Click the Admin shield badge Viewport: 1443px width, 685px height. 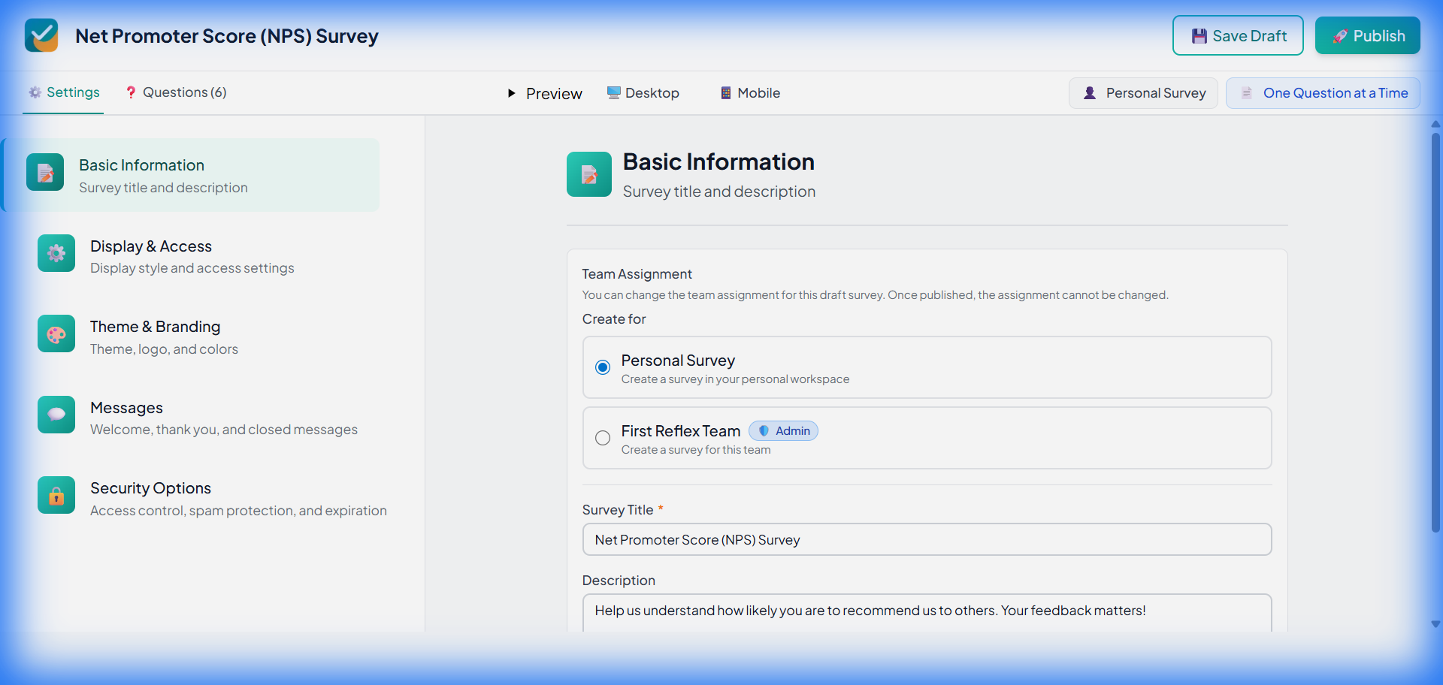click(783, 431)
